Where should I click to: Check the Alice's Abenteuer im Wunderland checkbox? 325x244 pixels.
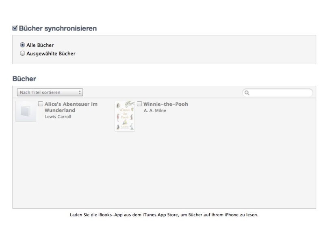point(41,104)
